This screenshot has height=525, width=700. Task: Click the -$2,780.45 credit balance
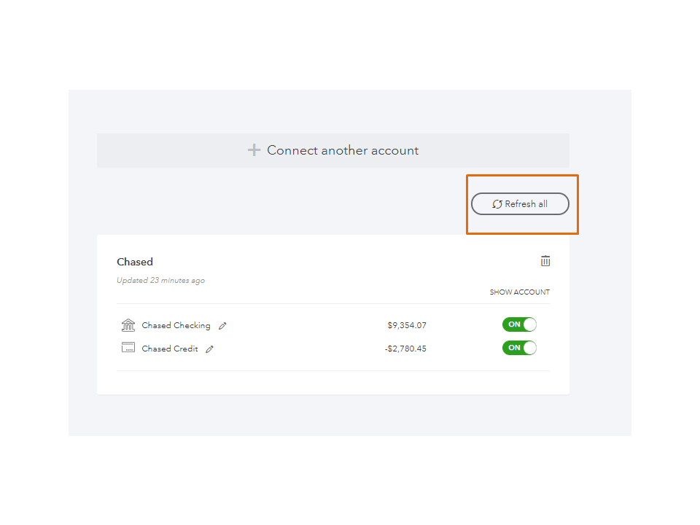pyautogui.click(x=405, y=349)
